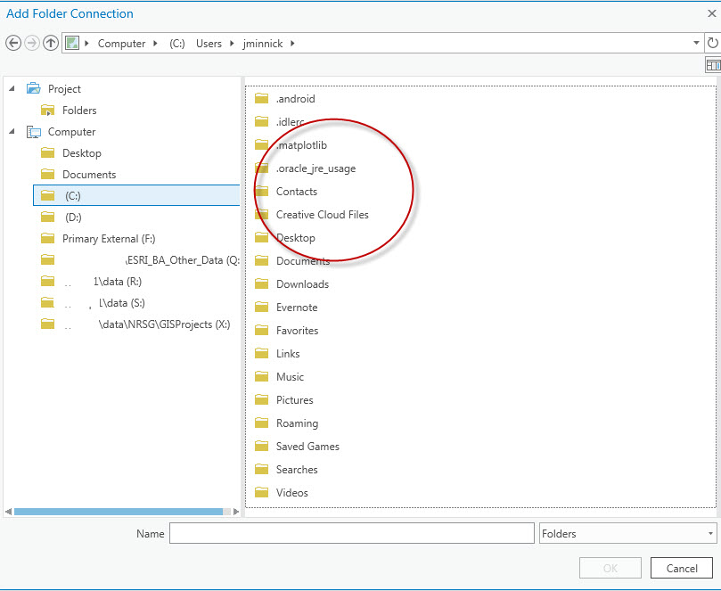
Task: Click inside the Name input field
Action: point(350,532)
